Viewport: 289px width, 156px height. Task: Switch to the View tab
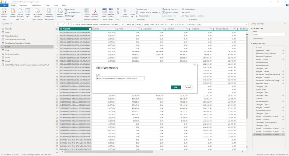tap(47, 5)
